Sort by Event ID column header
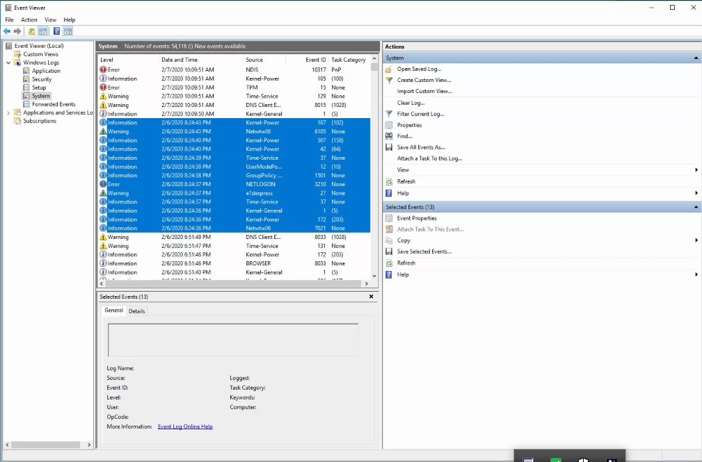This screenshot has height=462, width=702. 307,60
